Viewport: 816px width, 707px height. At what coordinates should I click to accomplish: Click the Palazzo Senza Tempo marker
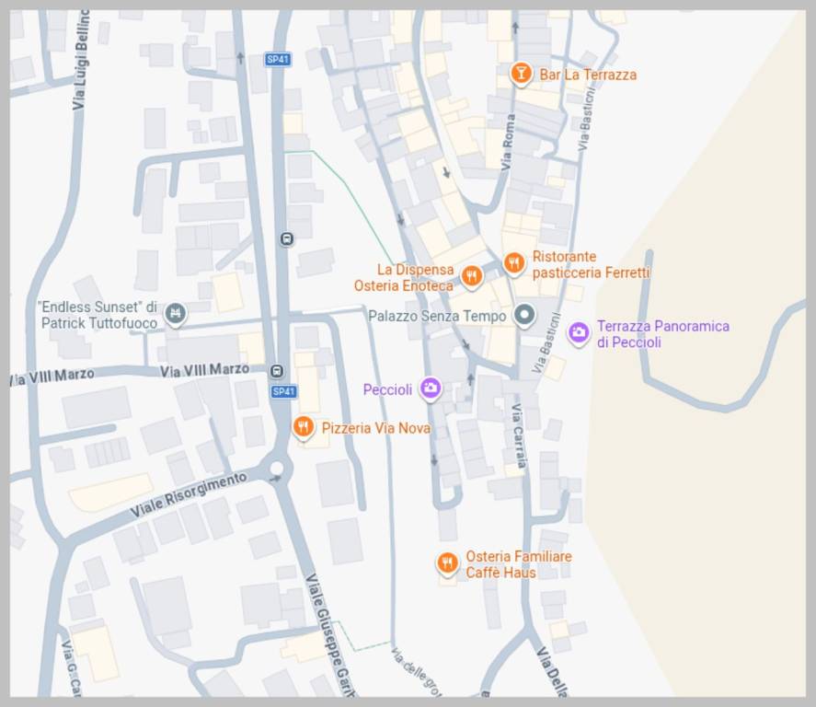(524, 315)
